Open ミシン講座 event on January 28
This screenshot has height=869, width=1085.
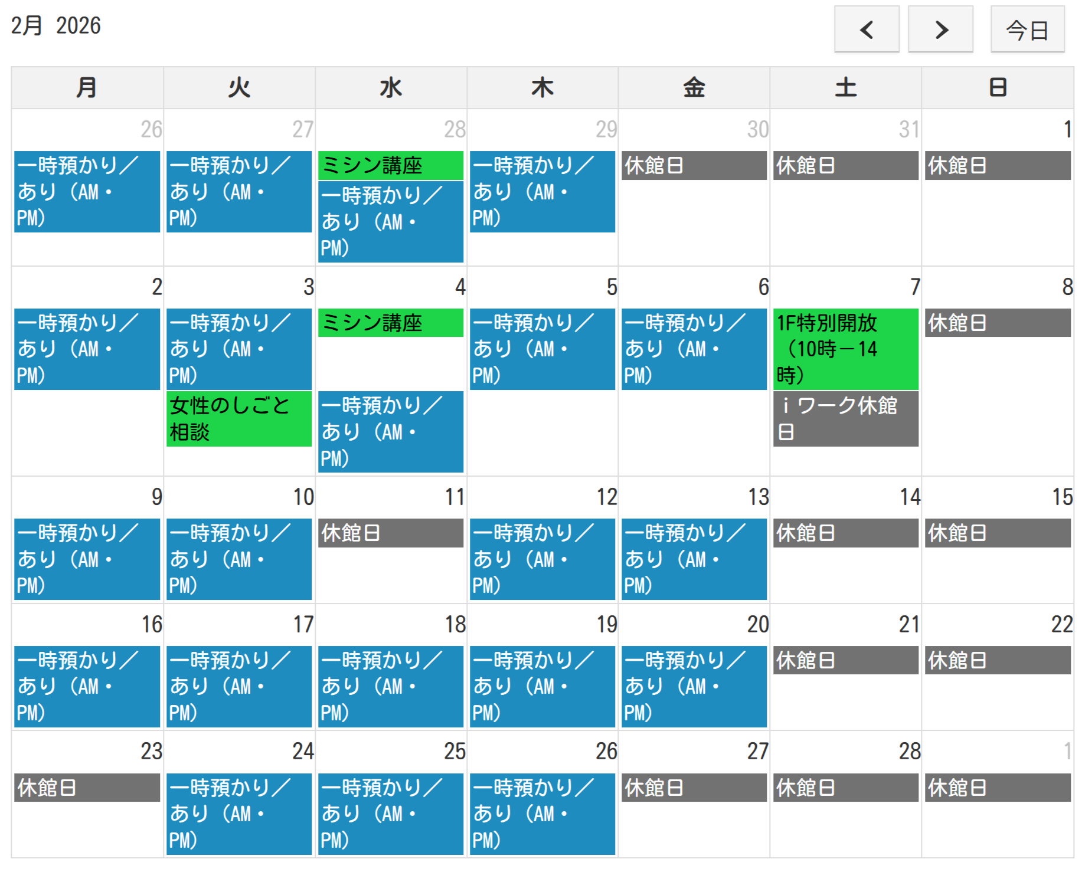390,165
